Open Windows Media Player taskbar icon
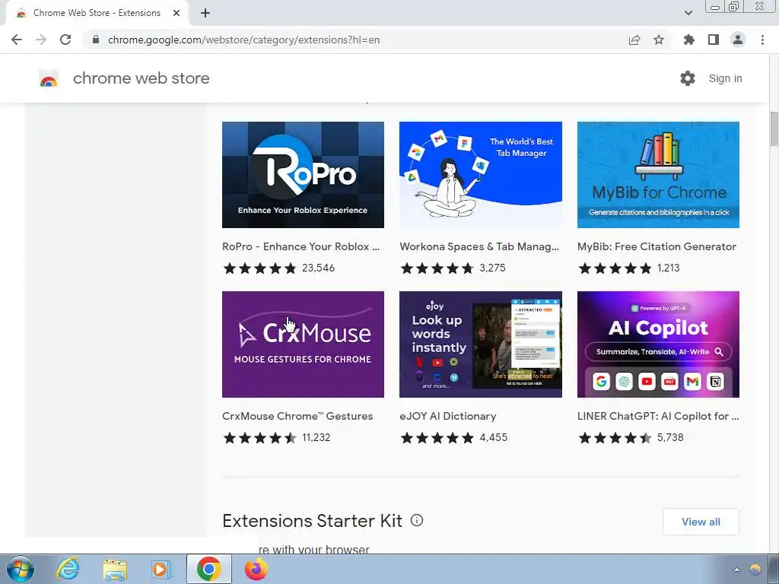This screenshot has width=779, height=584. click(x=161, y=569)
